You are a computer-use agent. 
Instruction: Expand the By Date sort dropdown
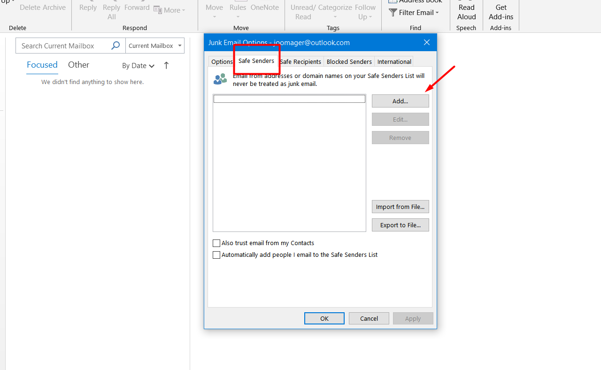pos(138,66)
